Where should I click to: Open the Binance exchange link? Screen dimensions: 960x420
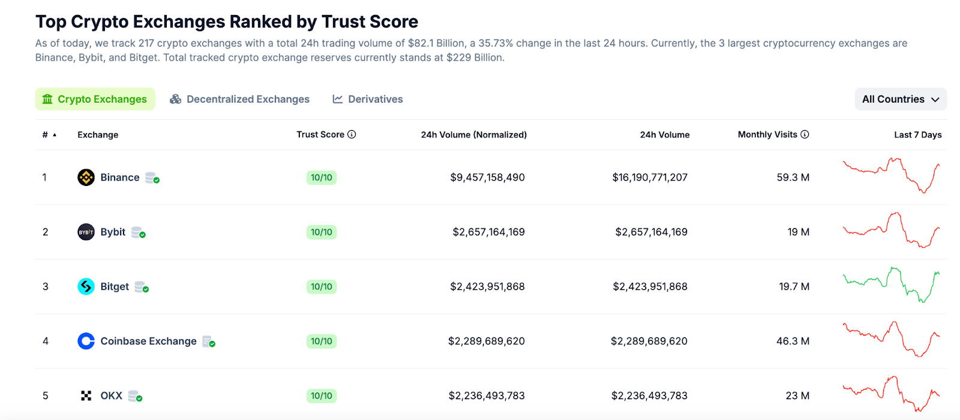[x=119, y=177]
